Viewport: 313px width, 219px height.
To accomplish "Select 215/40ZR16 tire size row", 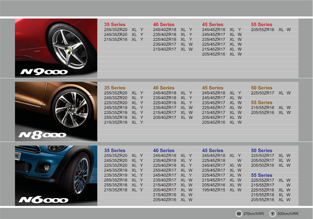I will click(173, 195).
